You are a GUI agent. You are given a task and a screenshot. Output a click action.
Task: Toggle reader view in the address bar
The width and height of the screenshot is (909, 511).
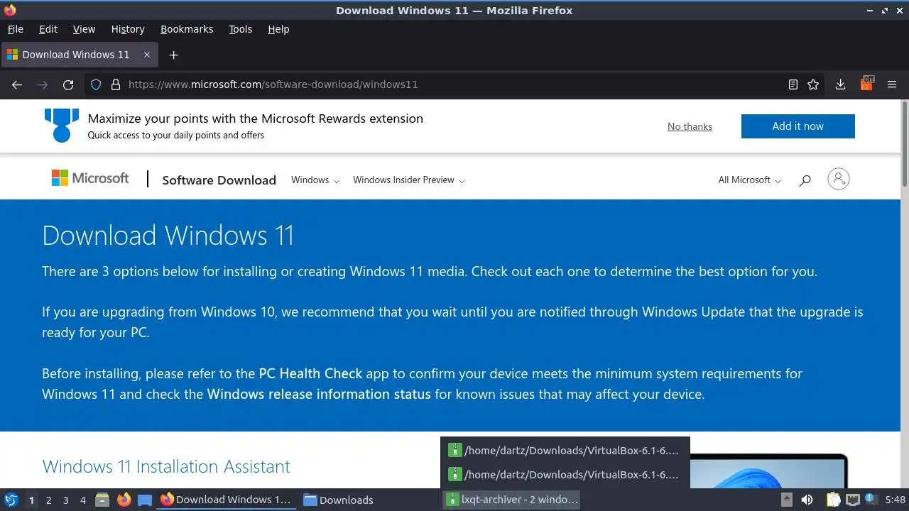point(793,84)
